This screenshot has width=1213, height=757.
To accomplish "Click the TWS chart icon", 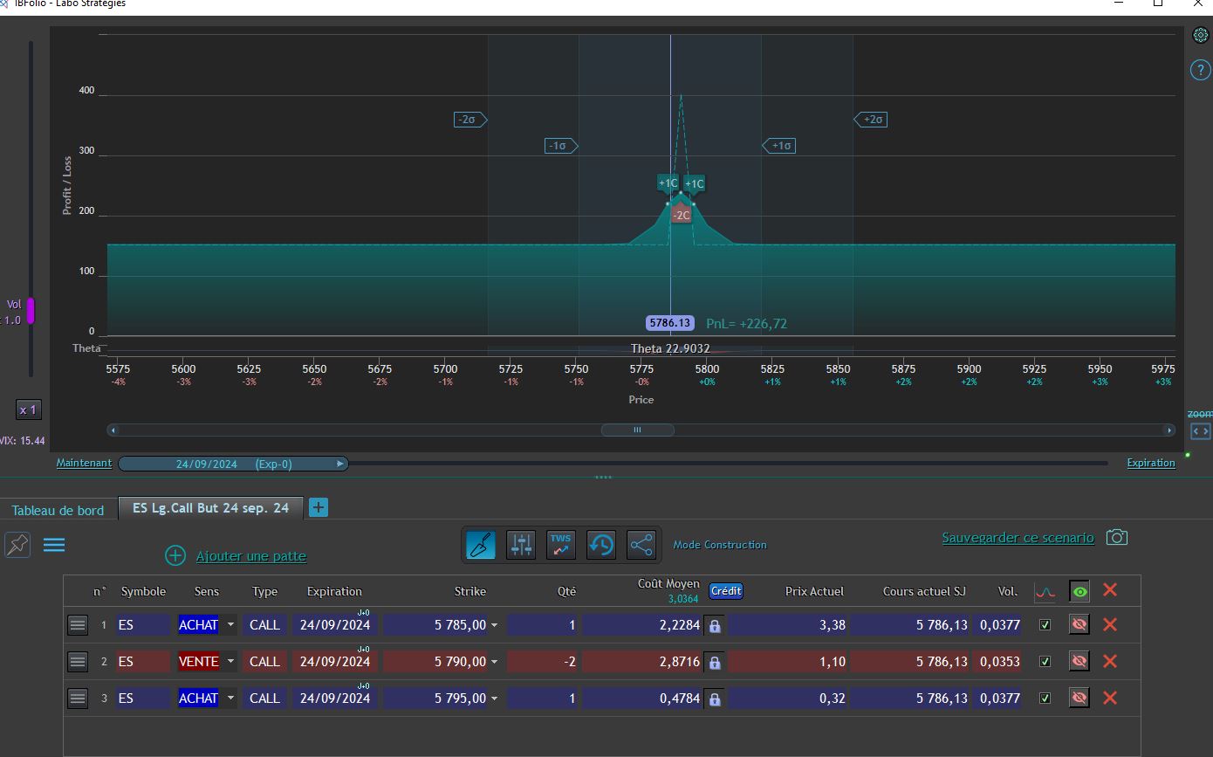I will pyautogui.click(x=560, y=545).
